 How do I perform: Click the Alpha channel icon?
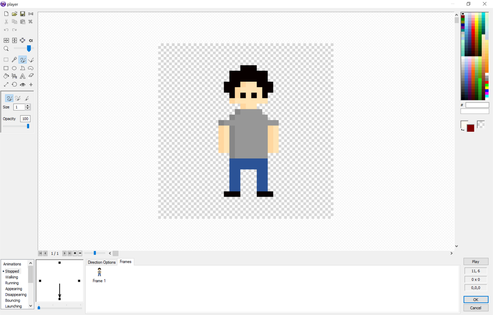click(31, 40)
